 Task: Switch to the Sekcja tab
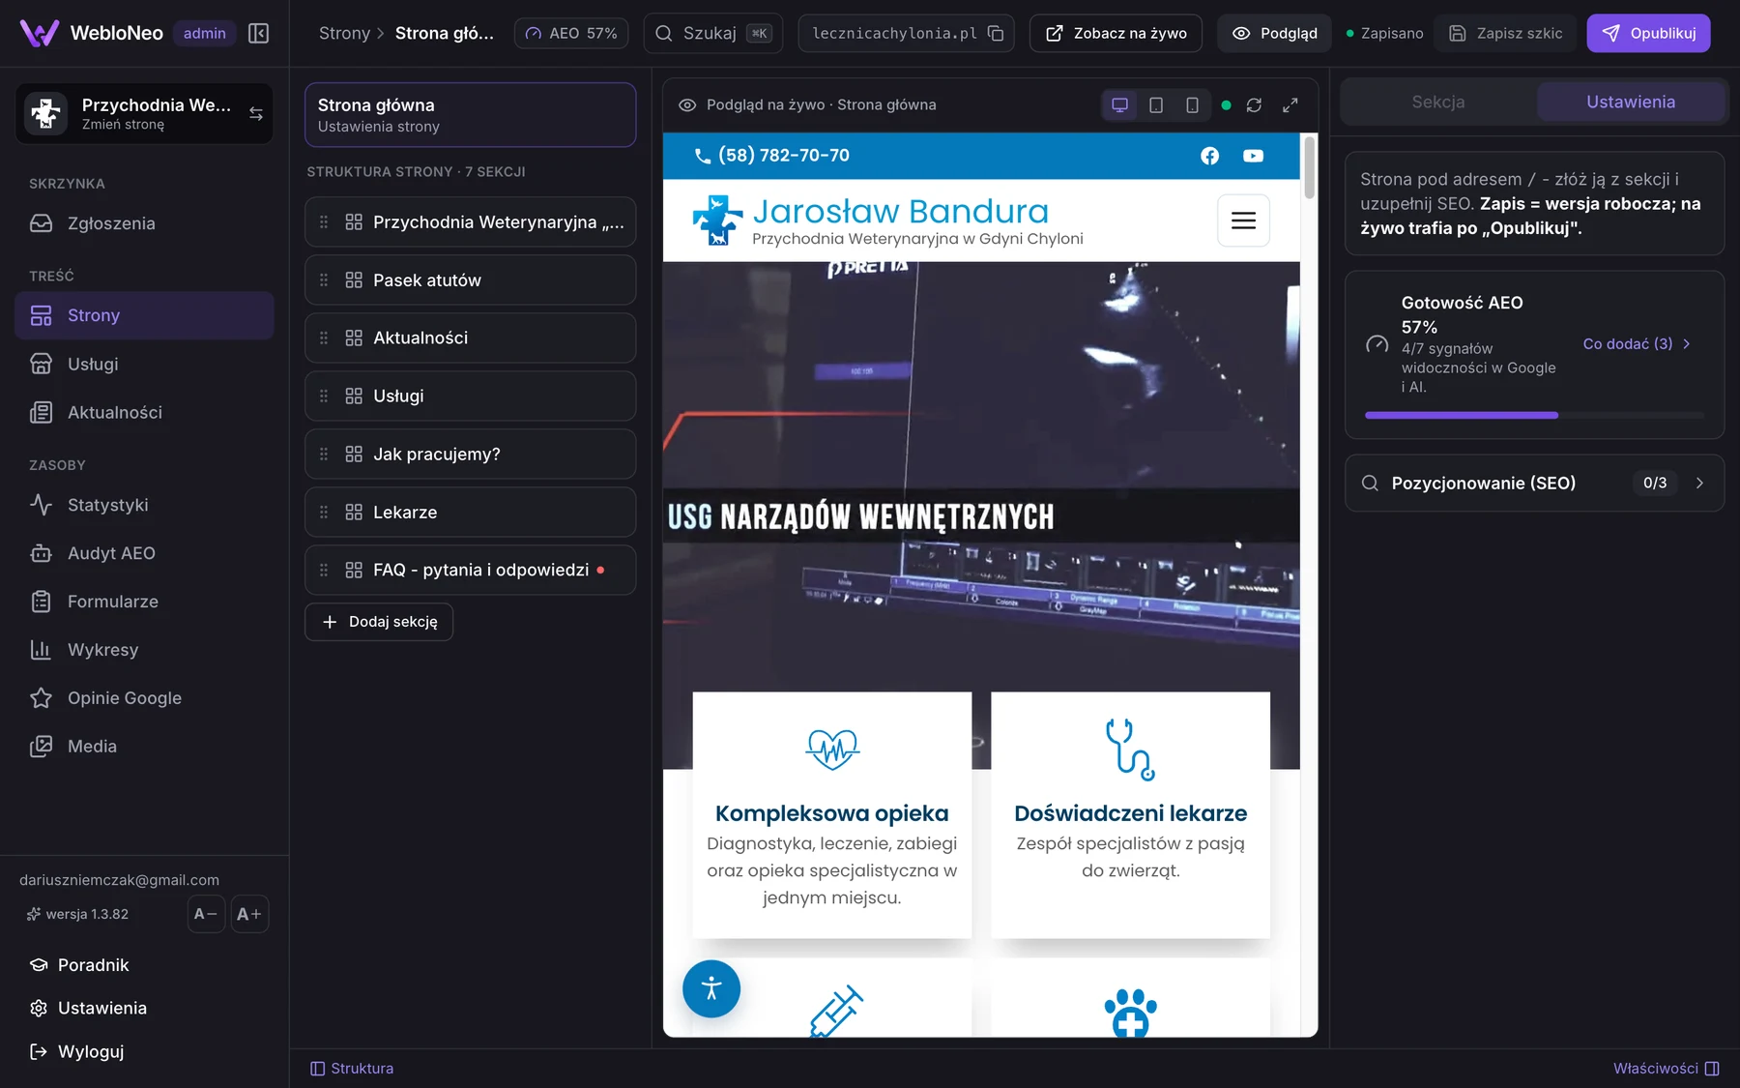tap(1438, 102)
